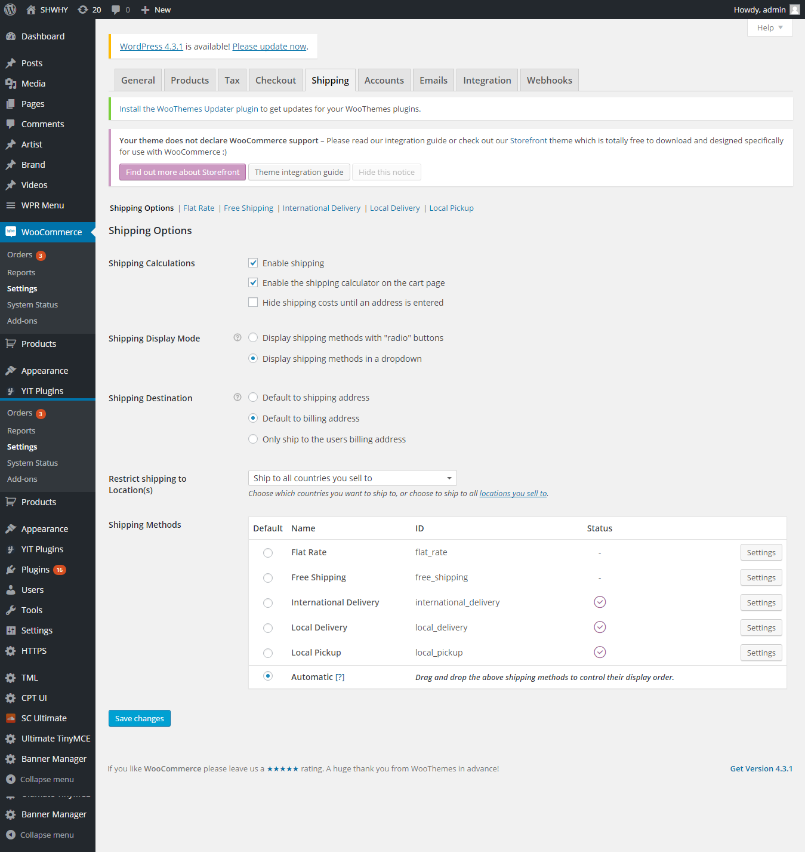The image size is (805, 852).
Task: Open the Webhooks tab
Action: [x=550, y=80]
